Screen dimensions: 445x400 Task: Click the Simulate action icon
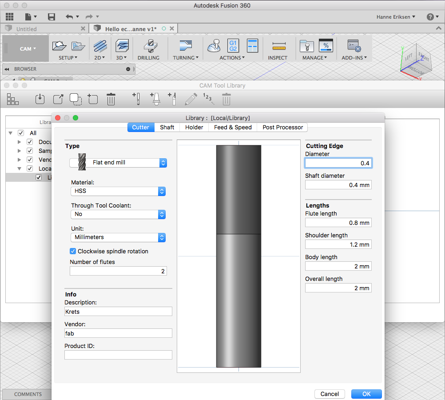click(x=214, y=46)
